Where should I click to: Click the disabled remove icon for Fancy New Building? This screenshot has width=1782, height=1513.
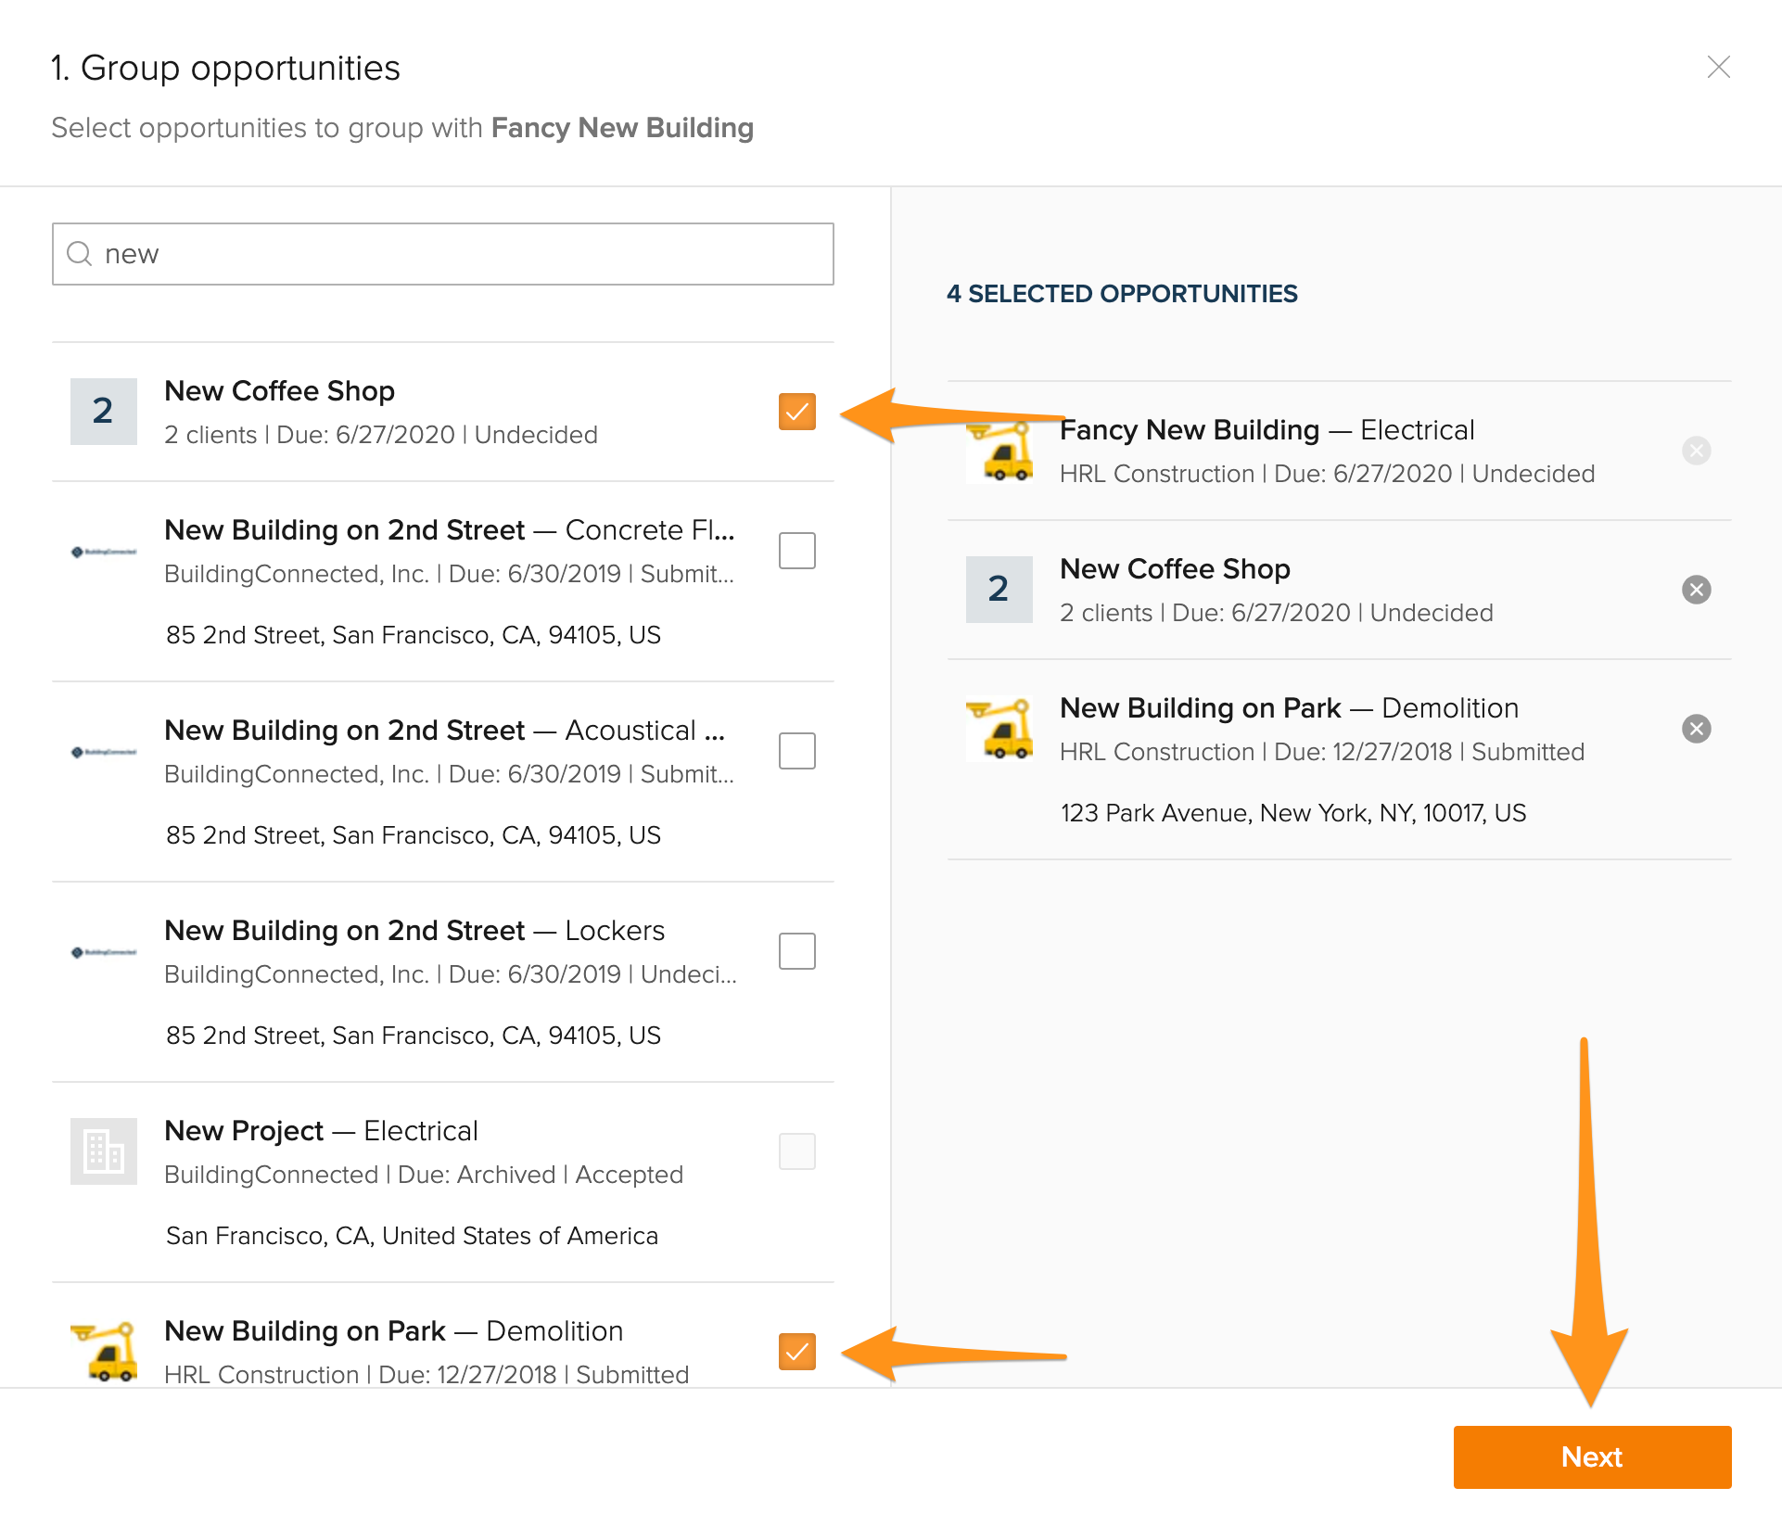(1696, 451)
